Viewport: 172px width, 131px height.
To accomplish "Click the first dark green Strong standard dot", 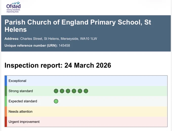I will pyautogui.click(x=56, y=91).
